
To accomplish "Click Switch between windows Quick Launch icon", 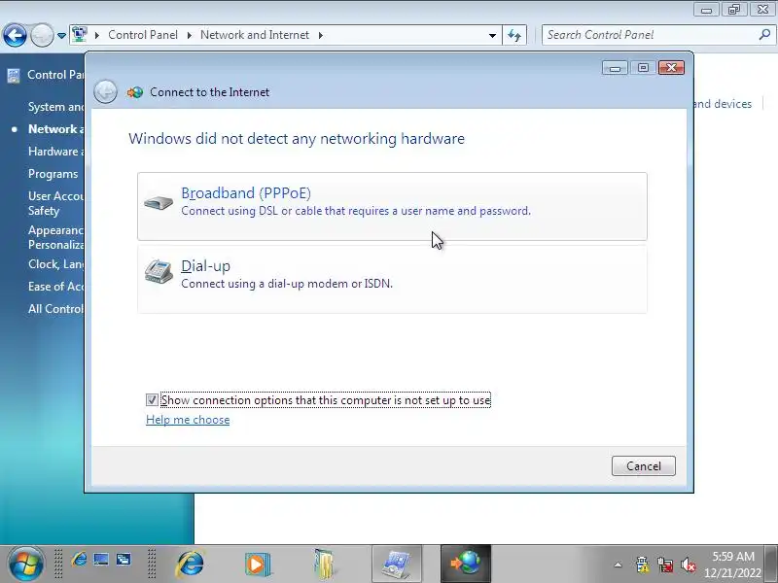I will (124, 560).
